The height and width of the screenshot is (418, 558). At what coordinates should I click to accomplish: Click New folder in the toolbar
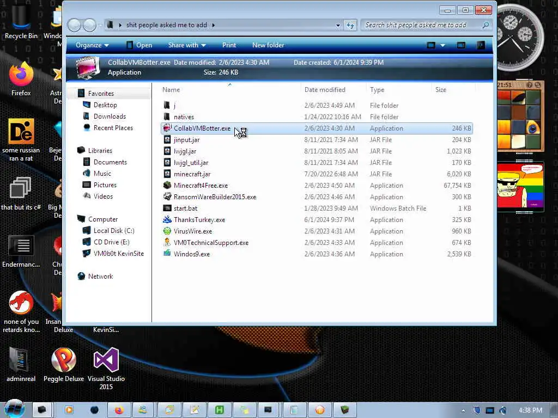[268, 45]
